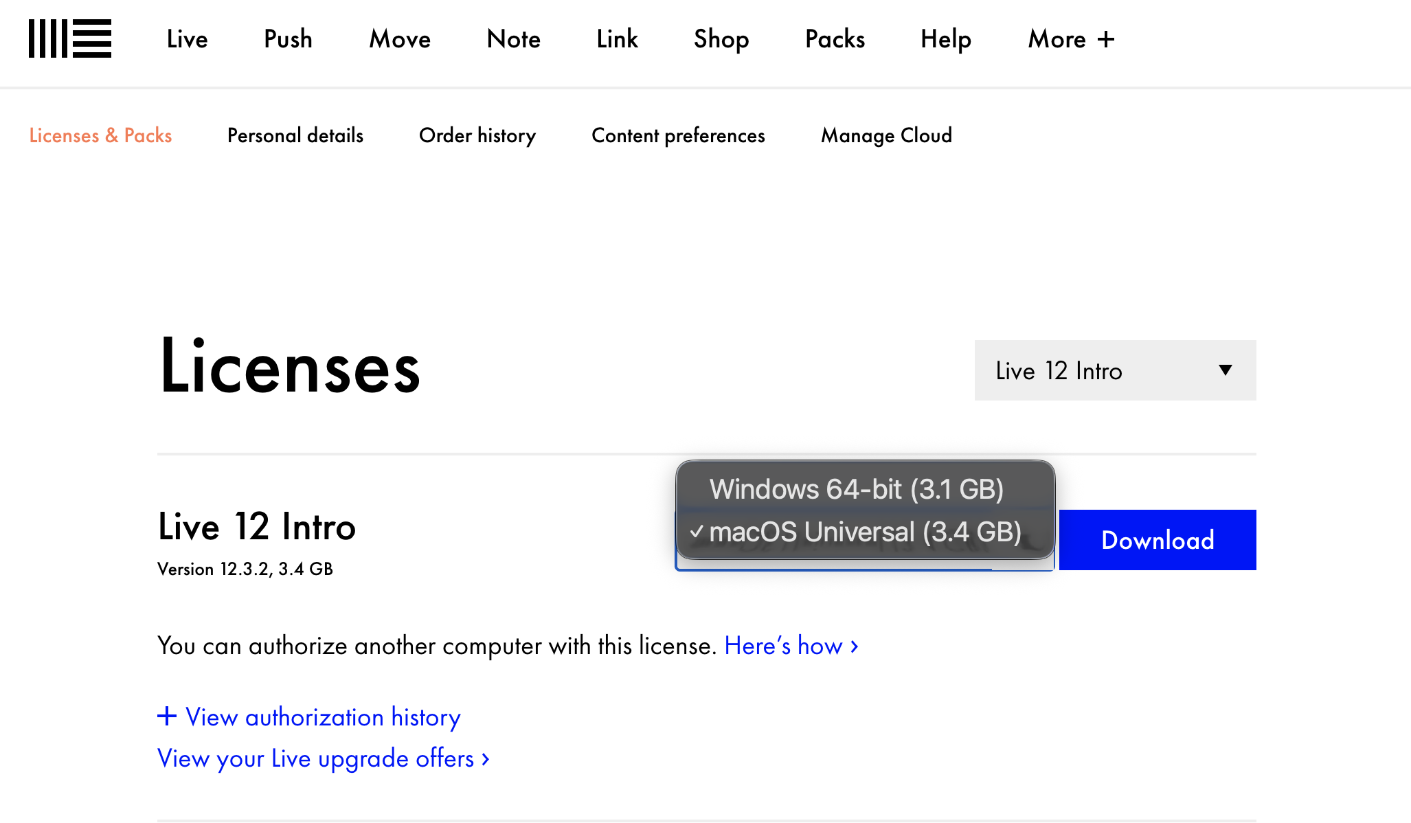Choose macOS Universal (3.4 GB) option
Viewport: 1411px width, 823px height.
864,532
